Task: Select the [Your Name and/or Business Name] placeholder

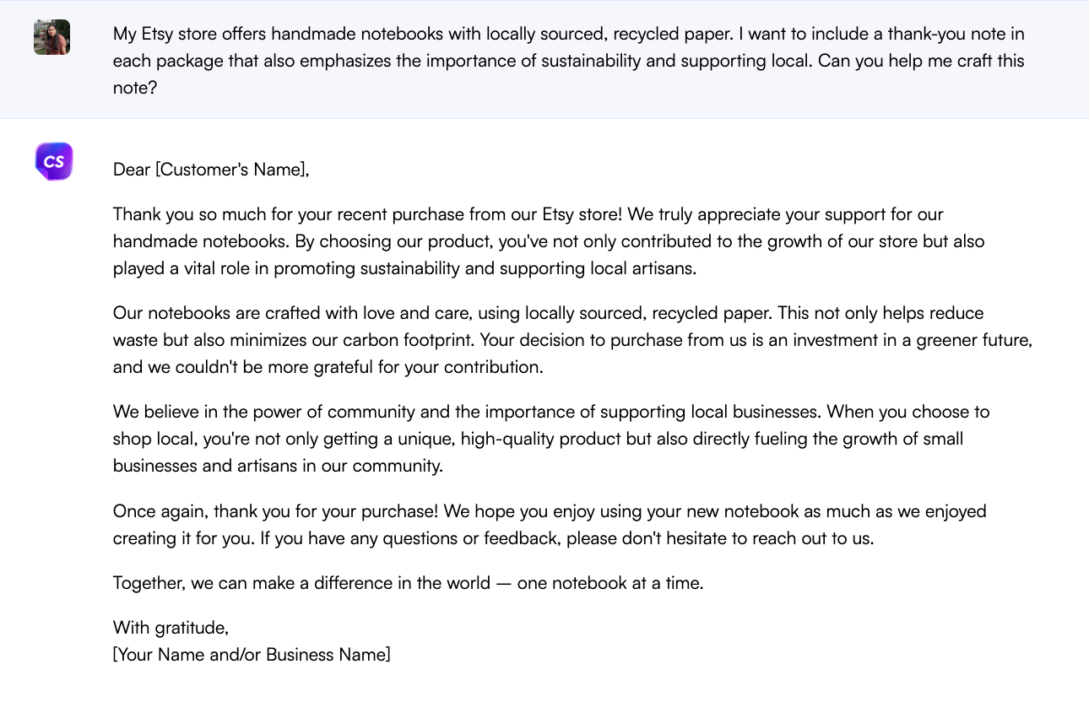Action: (x=252, y=655)
